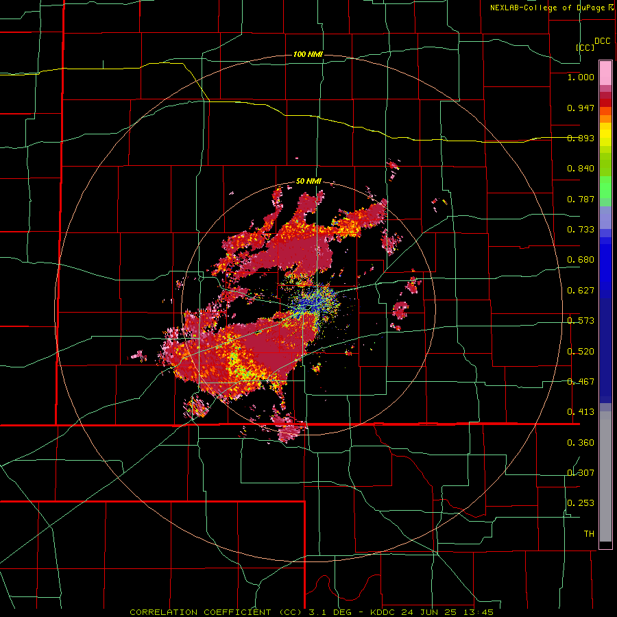Click the 0.627 scale value
This screenshot has height=617, width=617.
tap(581, 291)
